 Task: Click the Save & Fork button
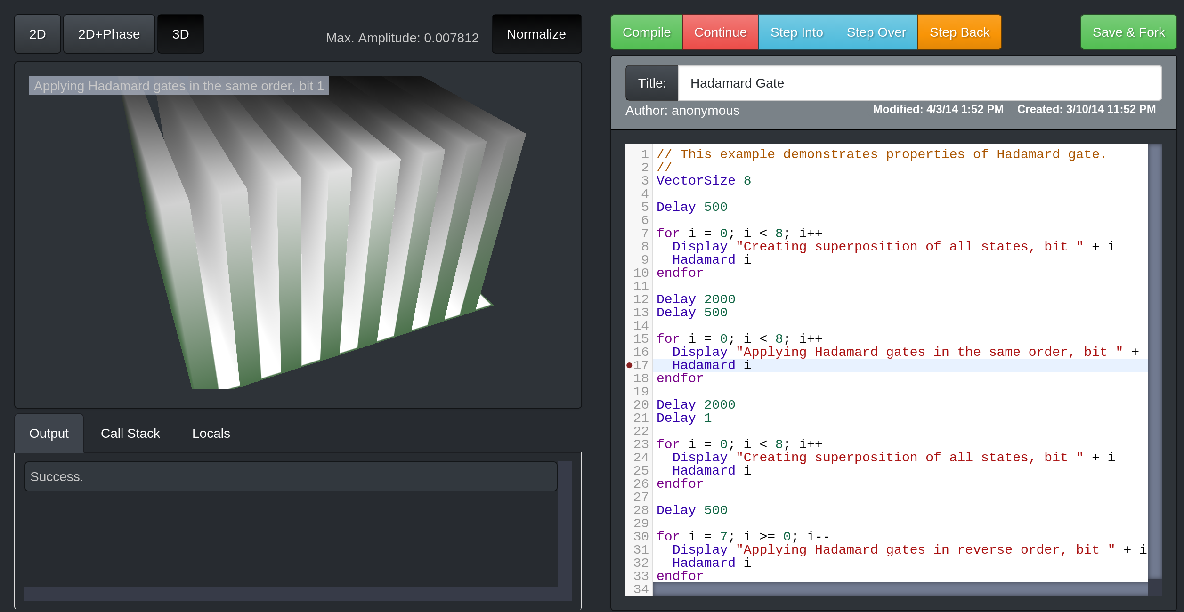[1128, 32]
